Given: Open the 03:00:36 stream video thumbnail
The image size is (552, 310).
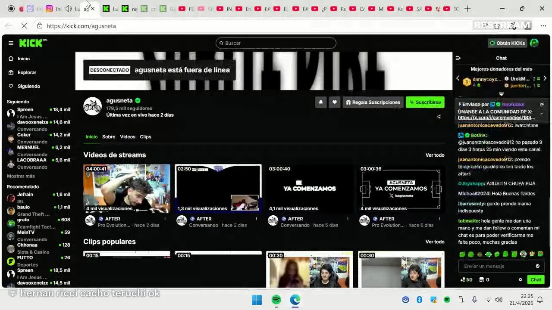Looking at the screenshot, I should [401, 189].
